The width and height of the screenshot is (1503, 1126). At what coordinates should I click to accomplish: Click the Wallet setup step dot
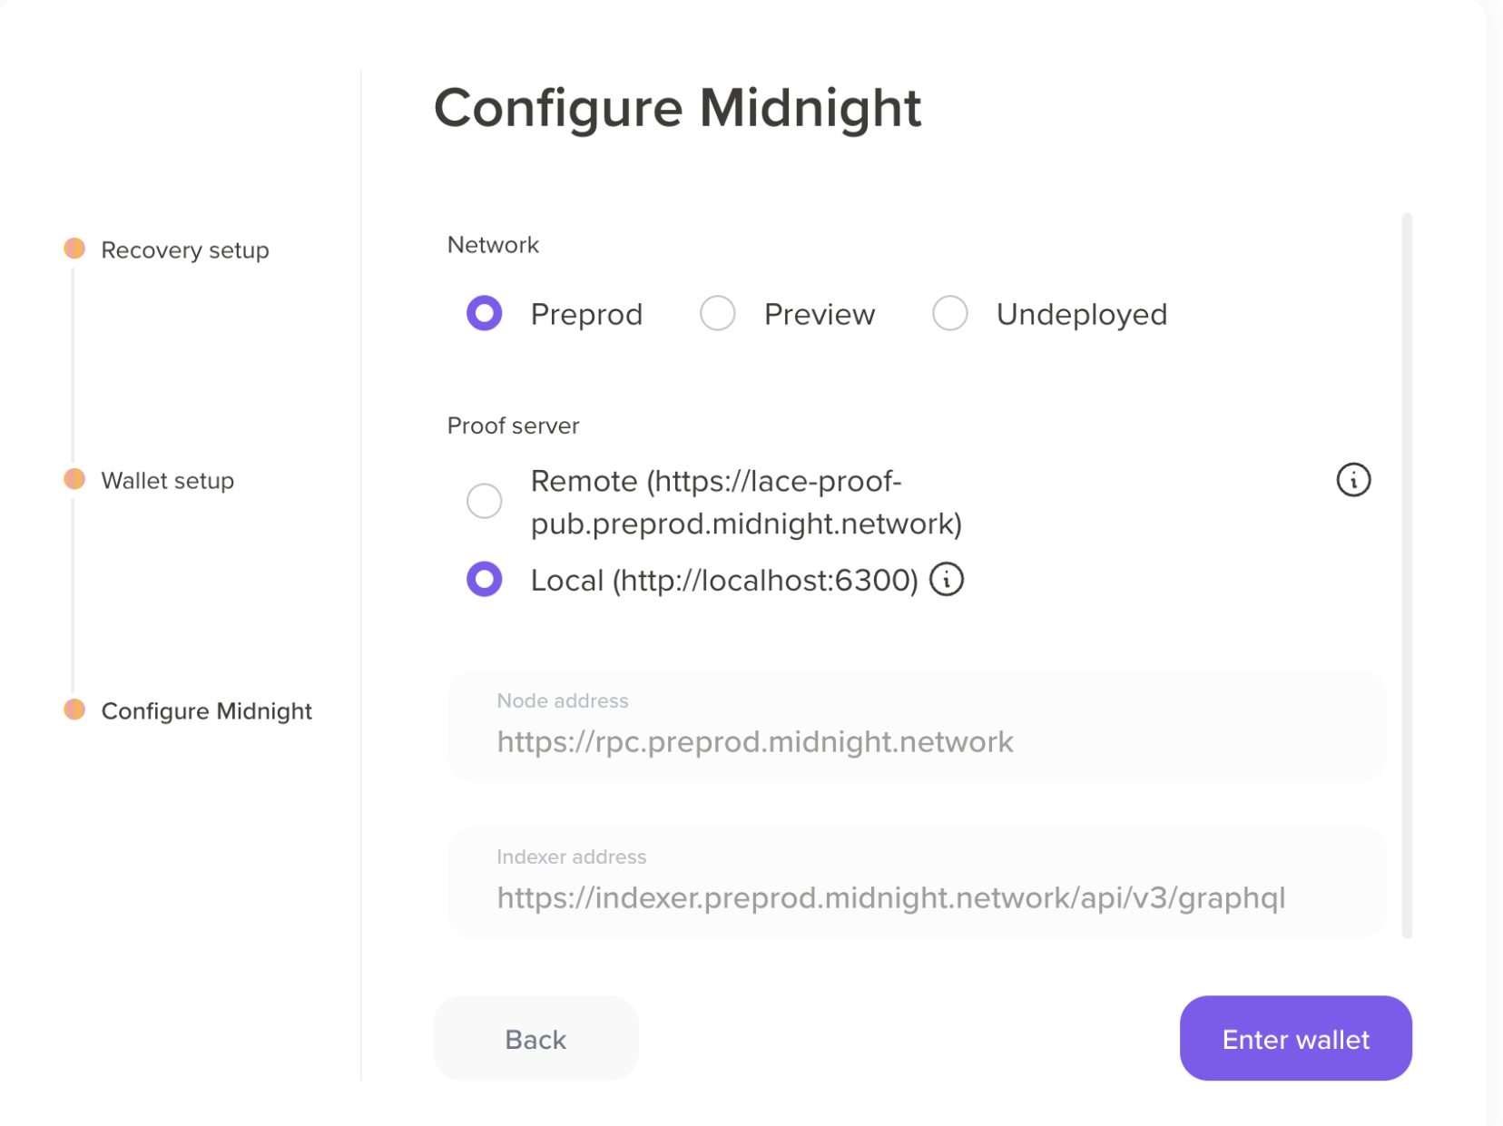coord(74,479)
